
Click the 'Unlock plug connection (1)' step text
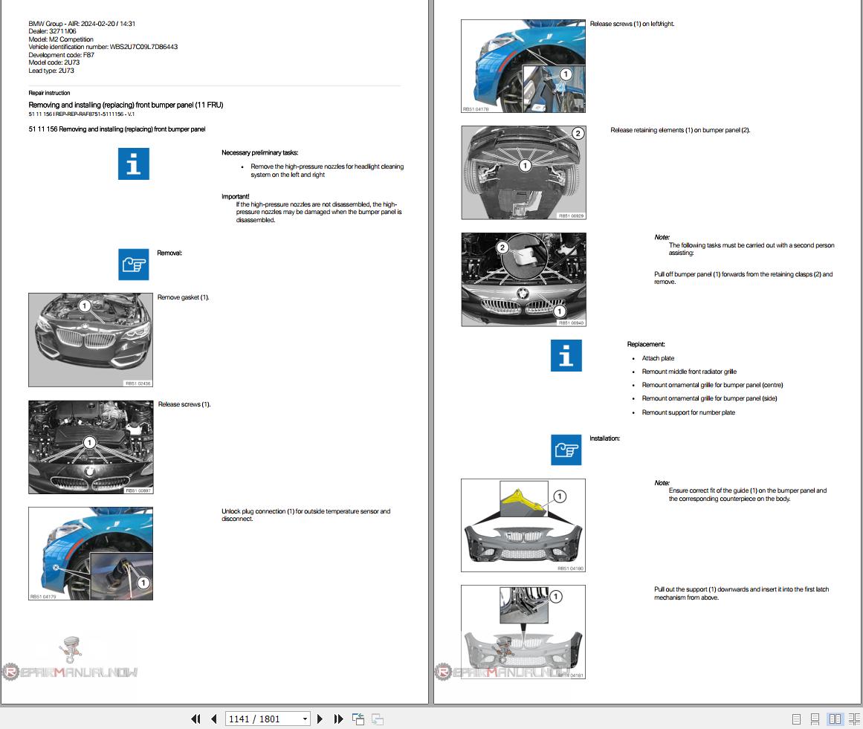[306, 515]
